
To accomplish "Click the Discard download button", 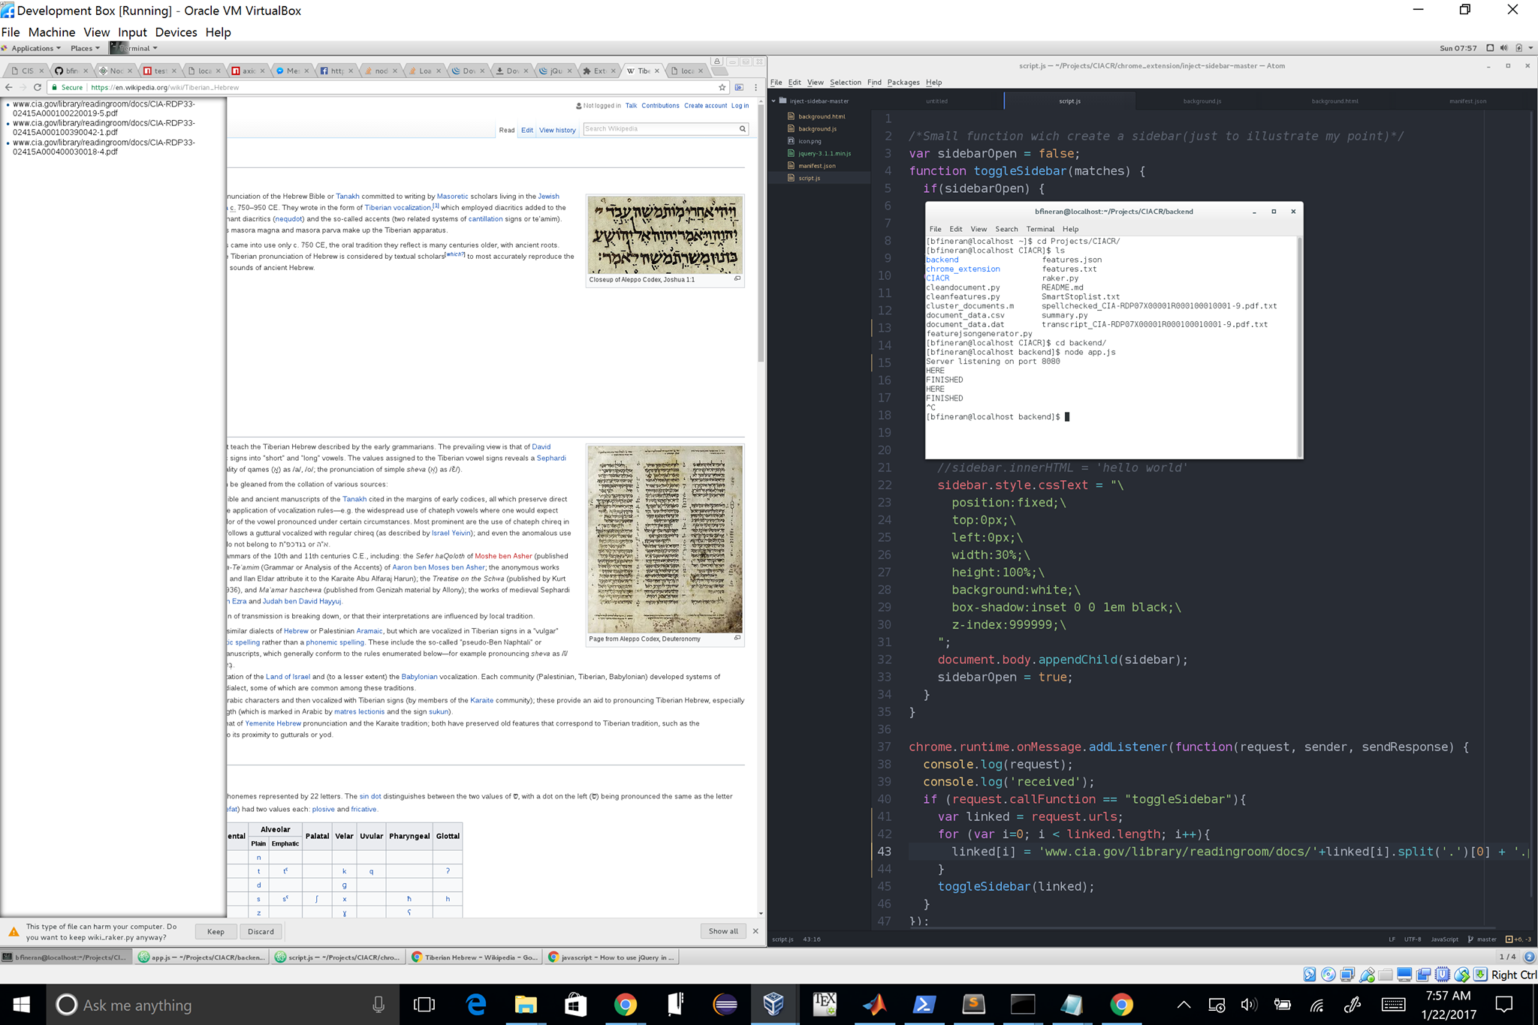I will click(x=261, y=931).
